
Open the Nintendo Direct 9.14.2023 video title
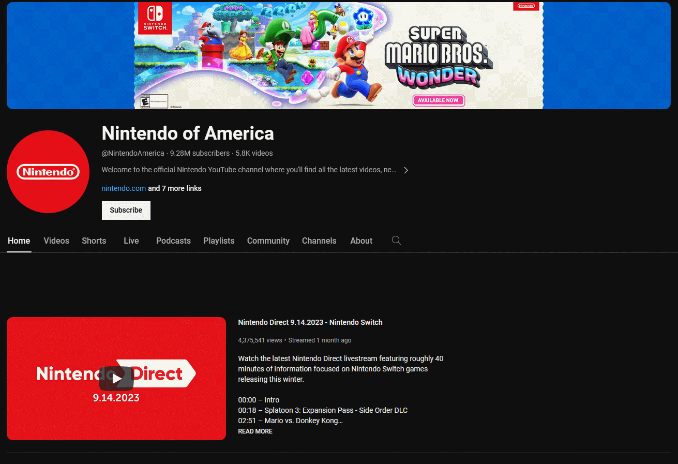[x=310, y=322]
